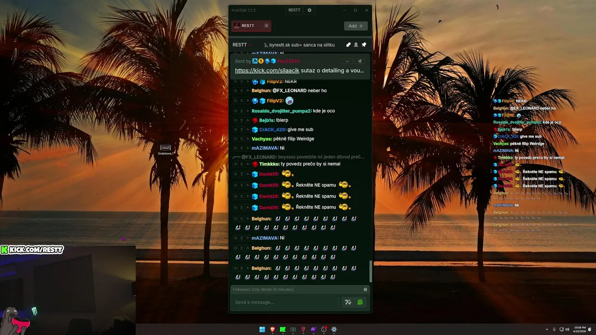Open the chatters list person icon
Viewport: 596px width, 335px height.
pyautogui.click(x=356, y=45)
